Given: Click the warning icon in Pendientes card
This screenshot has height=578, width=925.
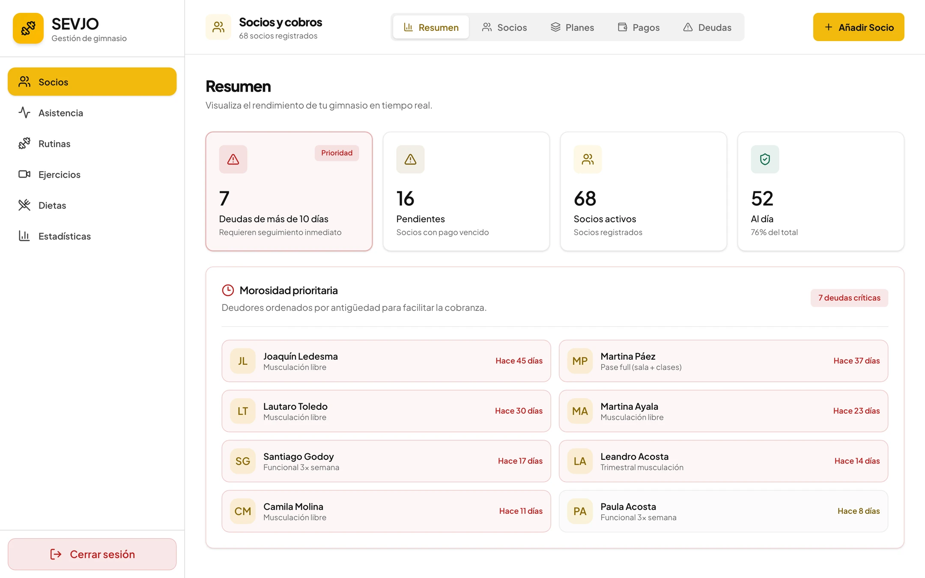Looking at the screenshot, I should [410, 159].
